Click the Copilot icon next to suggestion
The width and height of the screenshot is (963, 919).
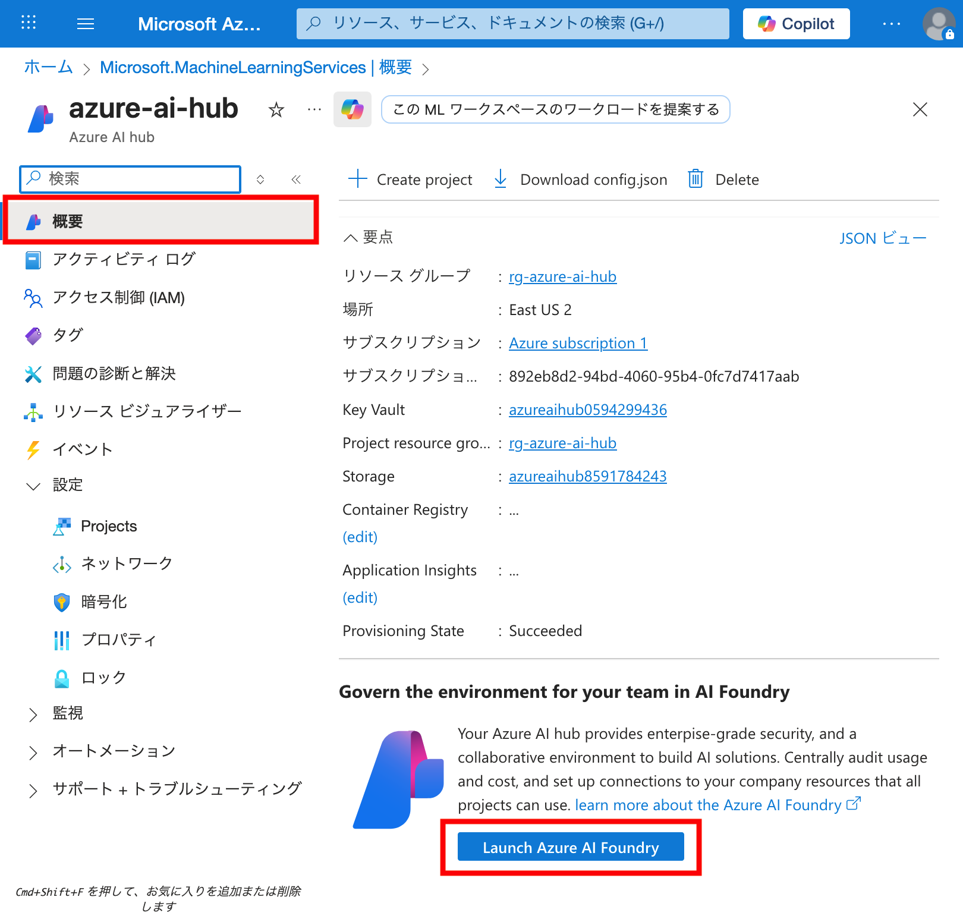[353, 109]
